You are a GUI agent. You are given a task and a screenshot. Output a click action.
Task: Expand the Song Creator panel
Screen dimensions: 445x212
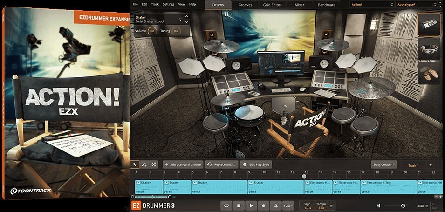tap(384, 164)
